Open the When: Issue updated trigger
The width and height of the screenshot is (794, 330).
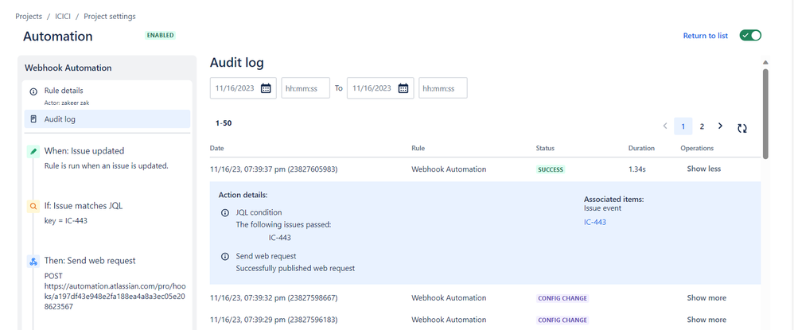point(84,151)
